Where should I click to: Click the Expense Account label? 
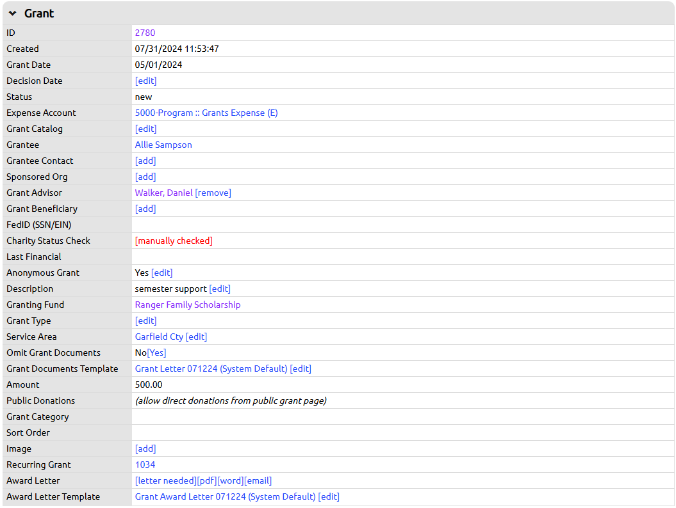pos(41,113)
